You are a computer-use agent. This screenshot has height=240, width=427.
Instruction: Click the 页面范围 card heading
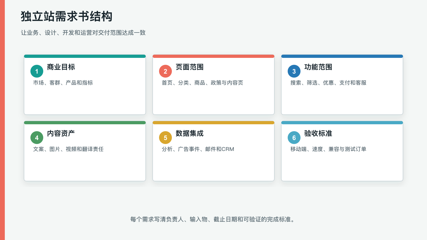(189, 67)
